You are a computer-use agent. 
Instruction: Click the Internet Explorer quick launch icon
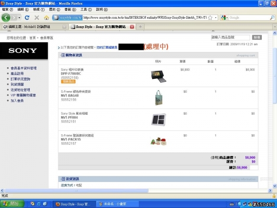pyautogui.click(x=39, y=204)
